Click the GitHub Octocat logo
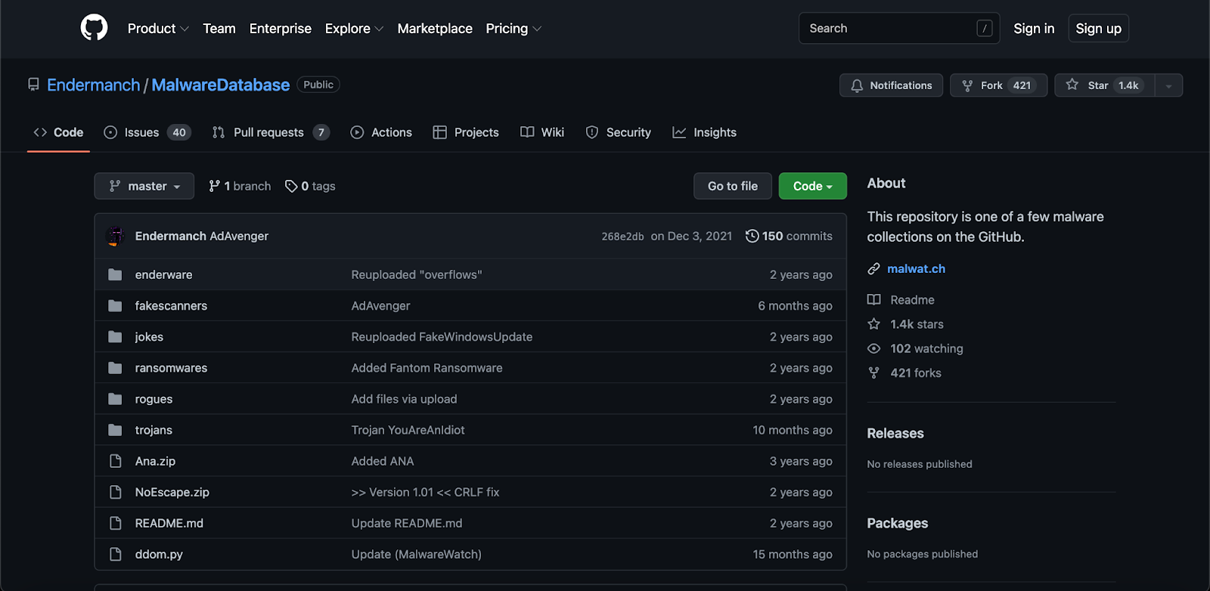The image size is (1210, 591). (x=94, y=28)
